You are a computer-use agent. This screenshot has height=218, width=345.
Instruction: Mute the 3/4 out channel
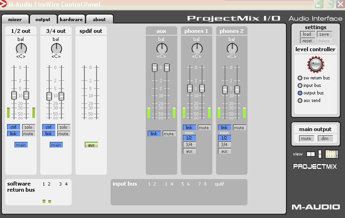click(64, 133)
